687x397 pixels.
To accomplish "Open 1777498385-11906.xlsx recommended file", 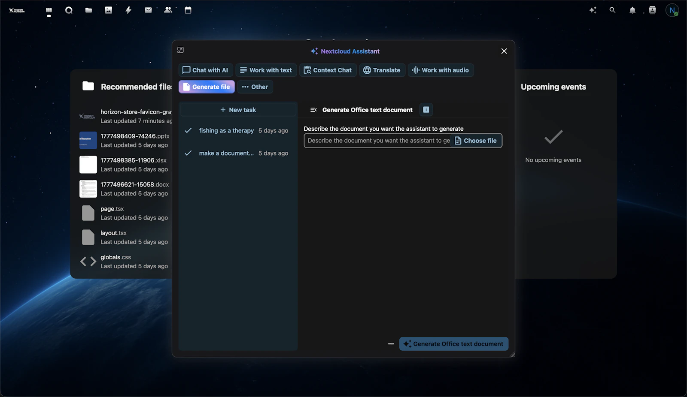I will click(x=125, y=165).
